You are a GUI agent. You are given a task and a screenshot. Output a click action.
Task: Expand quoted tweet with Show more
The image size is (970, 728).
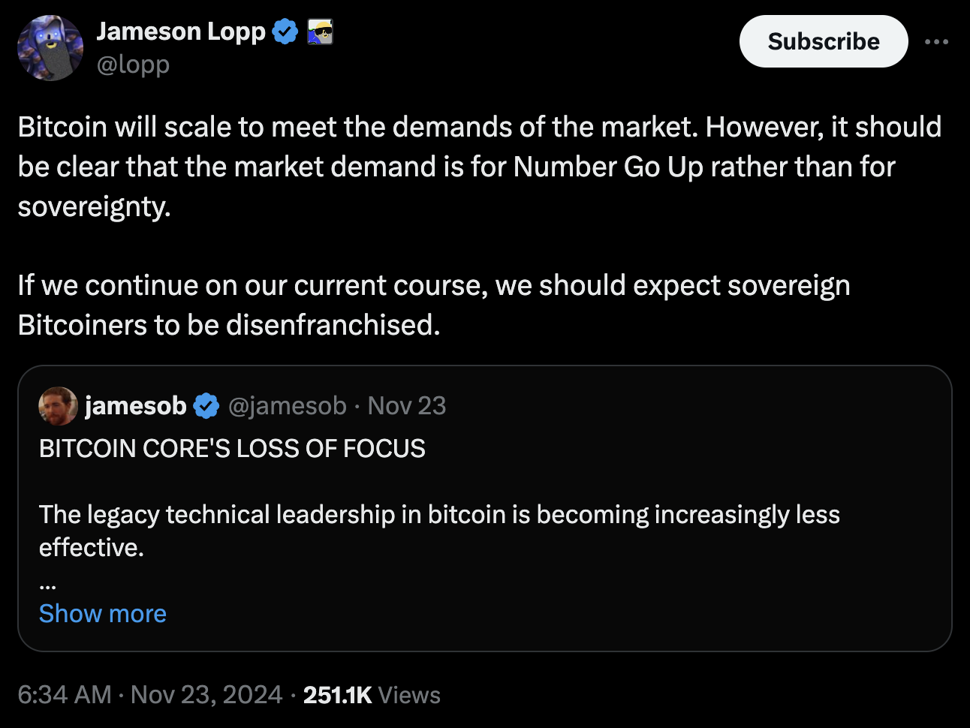(103, 613)
